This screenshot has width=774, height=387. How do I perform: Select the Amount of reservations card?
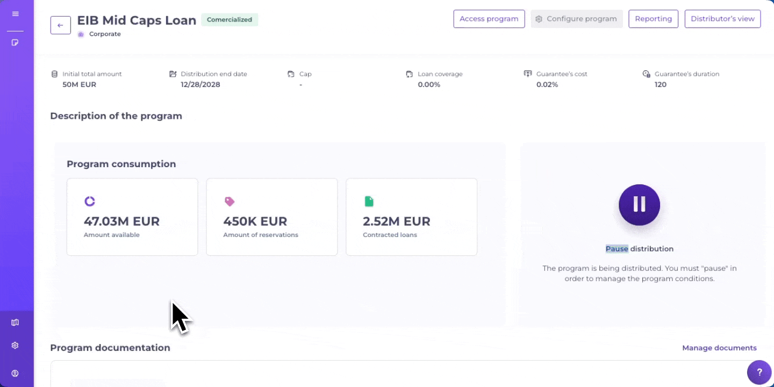tap(271, 217)
